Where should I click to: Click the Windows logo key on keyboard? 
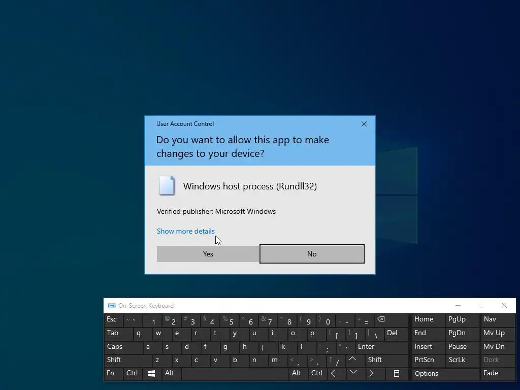(151, 374)
